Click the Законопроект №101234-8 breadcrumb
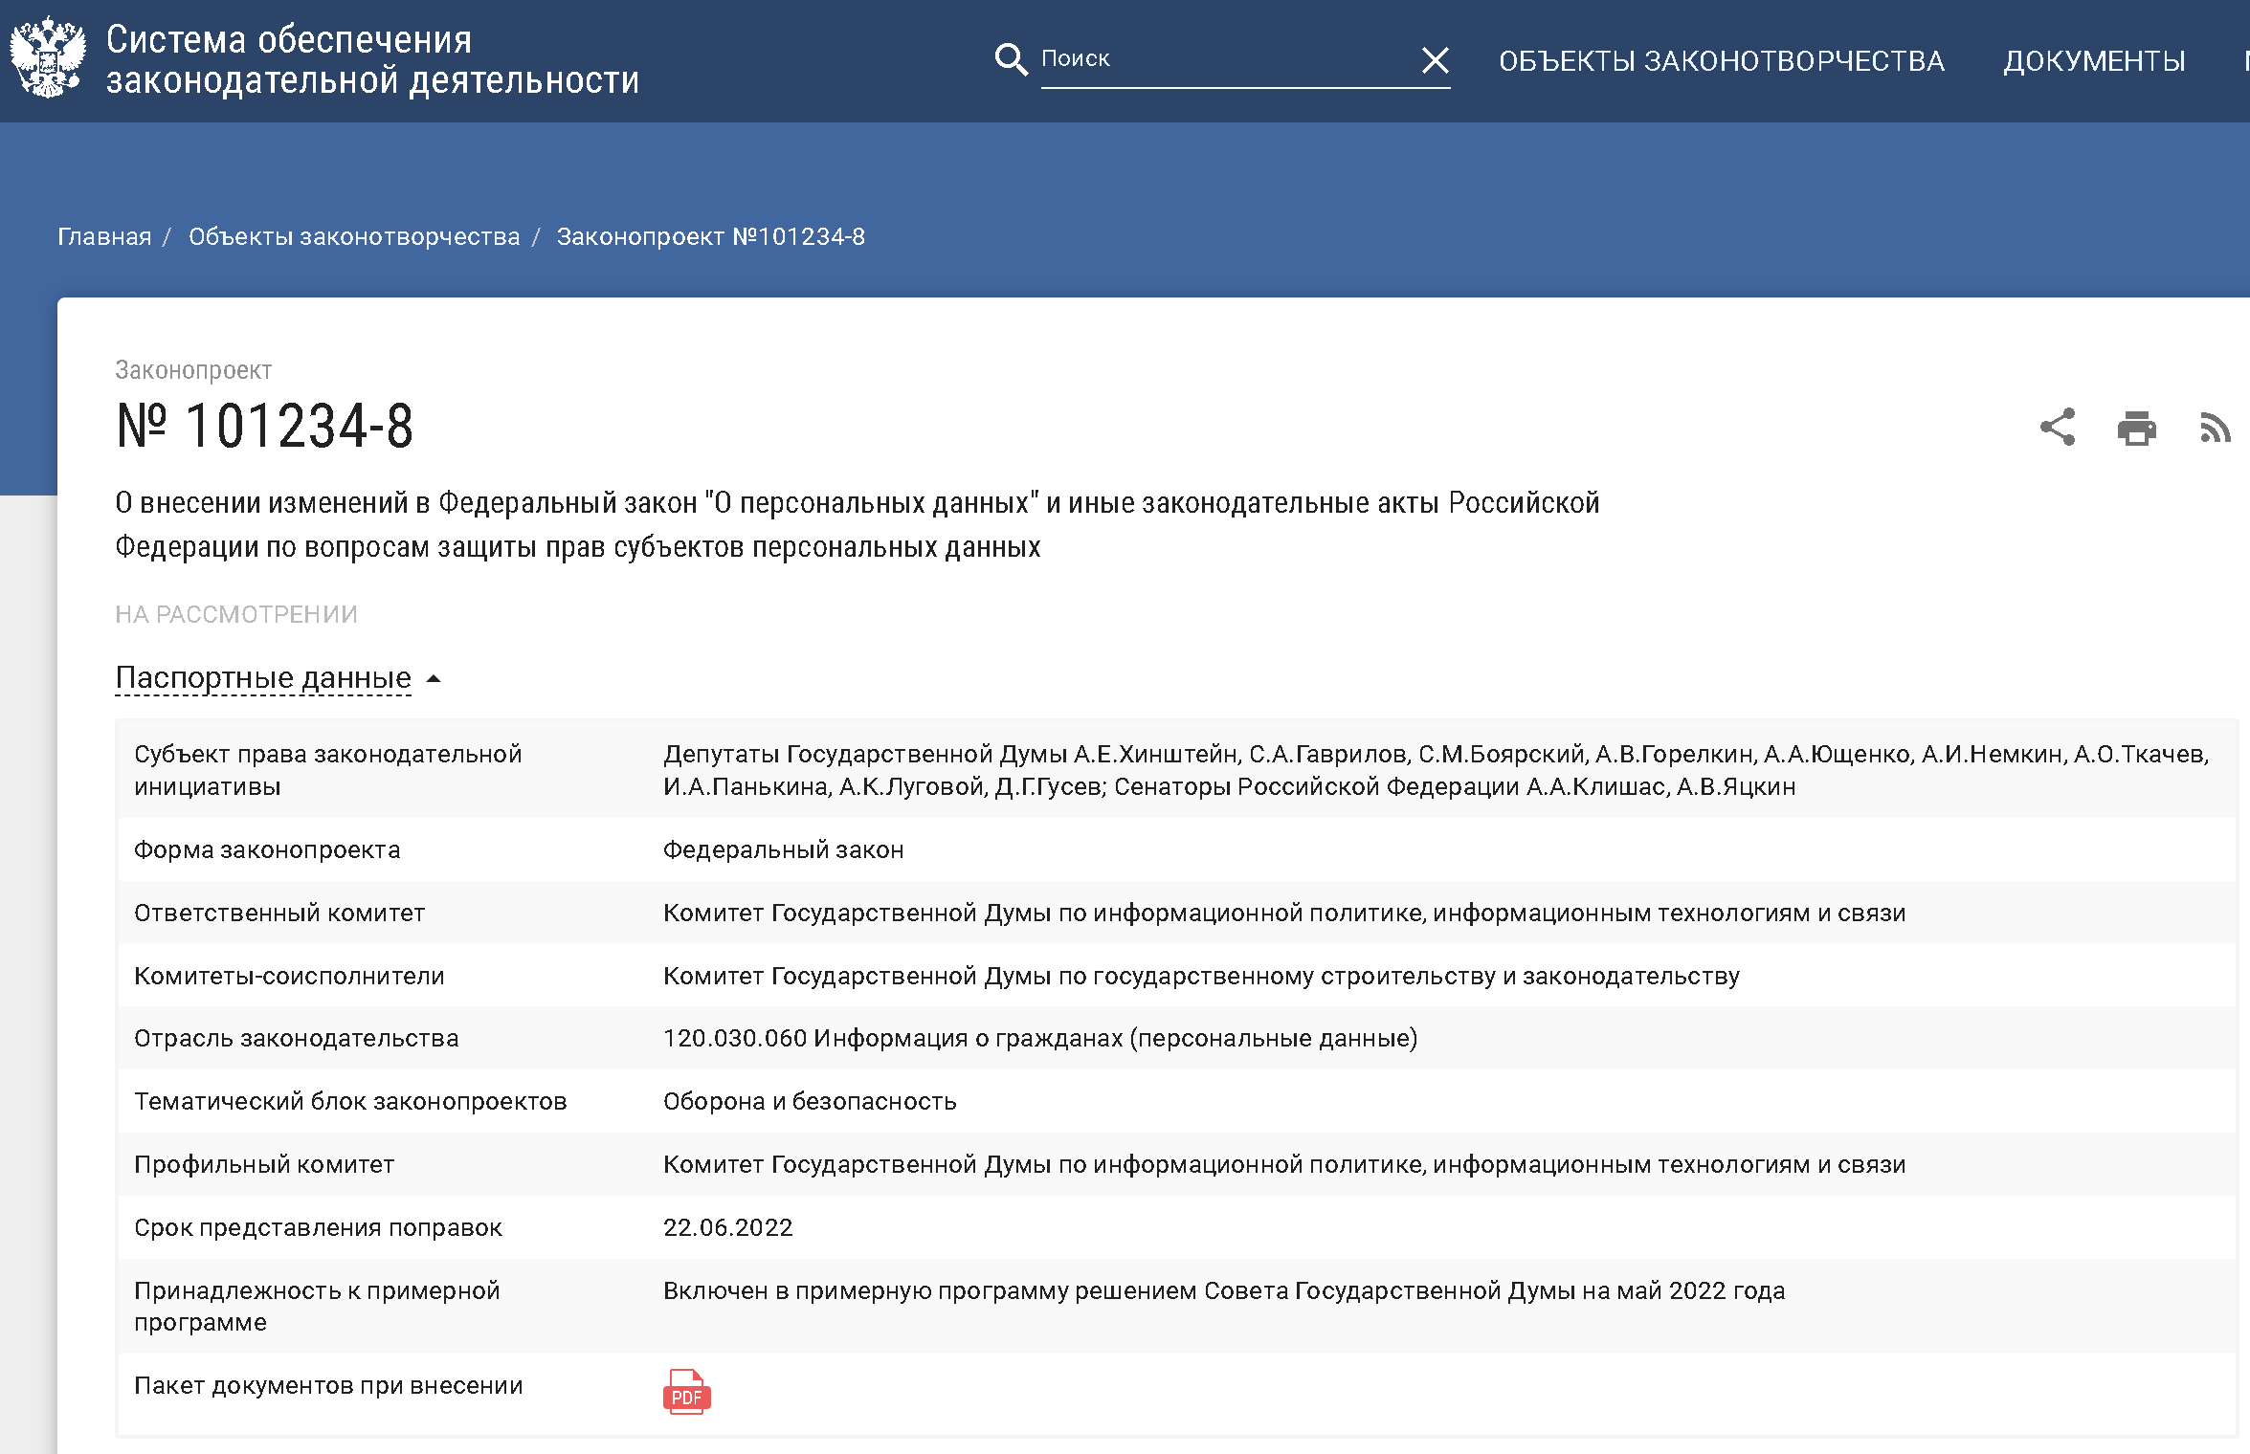 point(710,236)
